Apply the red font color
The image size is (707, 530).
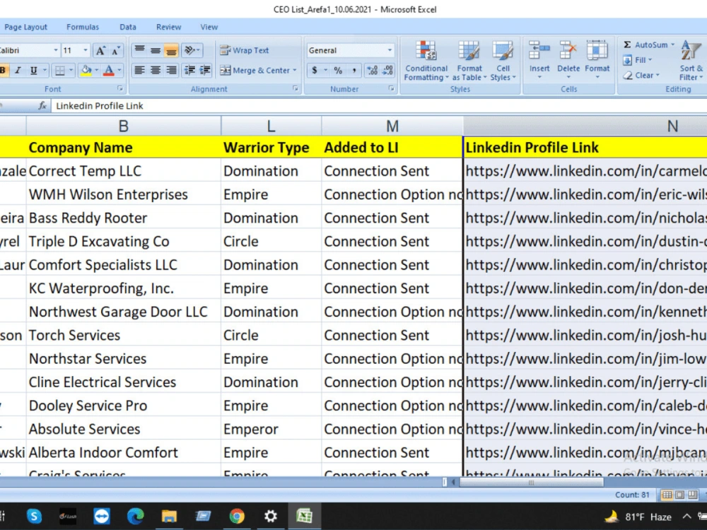109,70
